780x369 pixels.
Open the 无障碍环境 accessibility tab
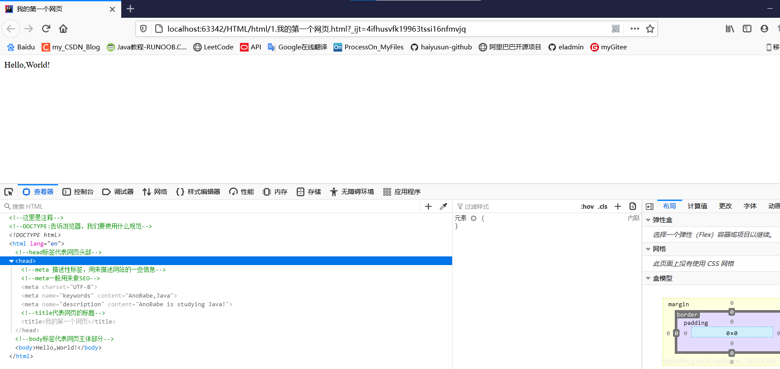pyautogui.click(x=352, y=192)
